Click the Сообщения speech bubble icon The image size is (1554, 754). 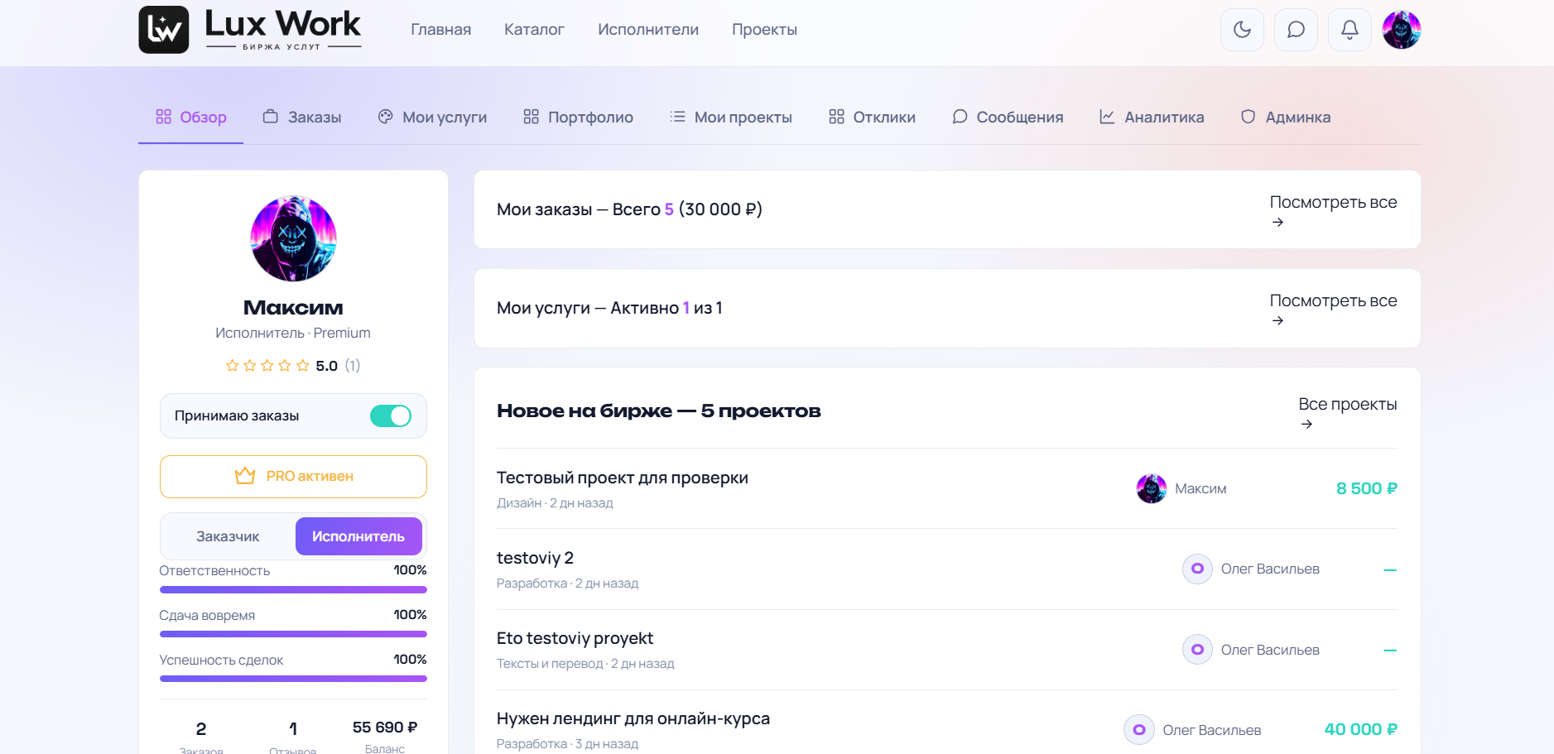[960, 117]
